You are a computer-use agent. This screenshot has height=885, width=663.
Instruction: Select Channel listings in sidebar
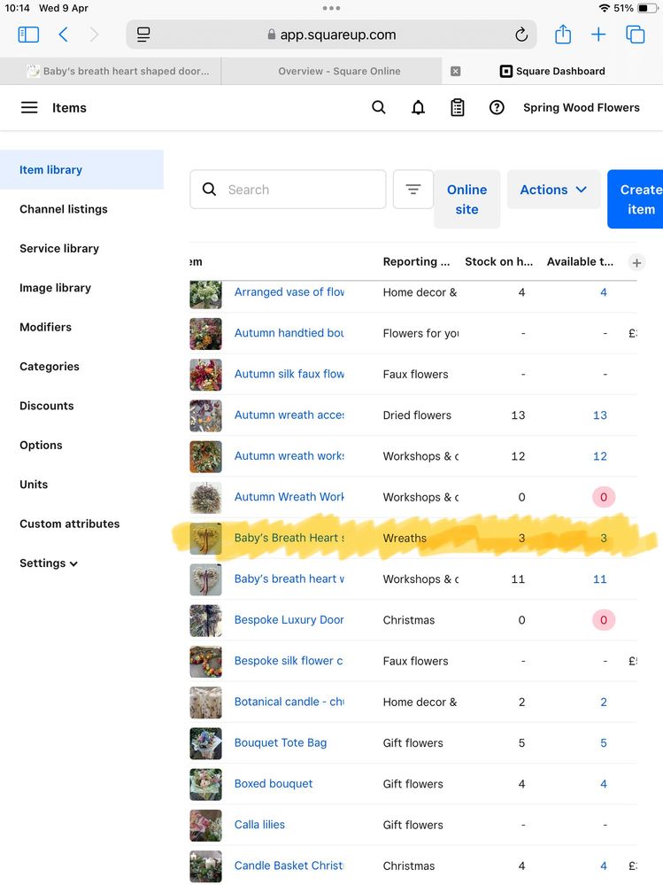[64, 209]
